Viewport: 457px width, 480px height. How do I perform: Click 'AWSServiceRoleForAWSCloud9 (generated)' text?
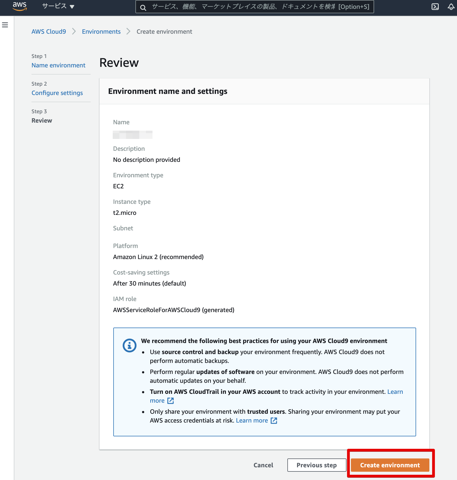coord(174,310)
